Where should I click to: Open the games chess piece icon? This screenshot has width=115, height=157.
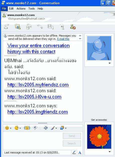click(x=62, y=27)
